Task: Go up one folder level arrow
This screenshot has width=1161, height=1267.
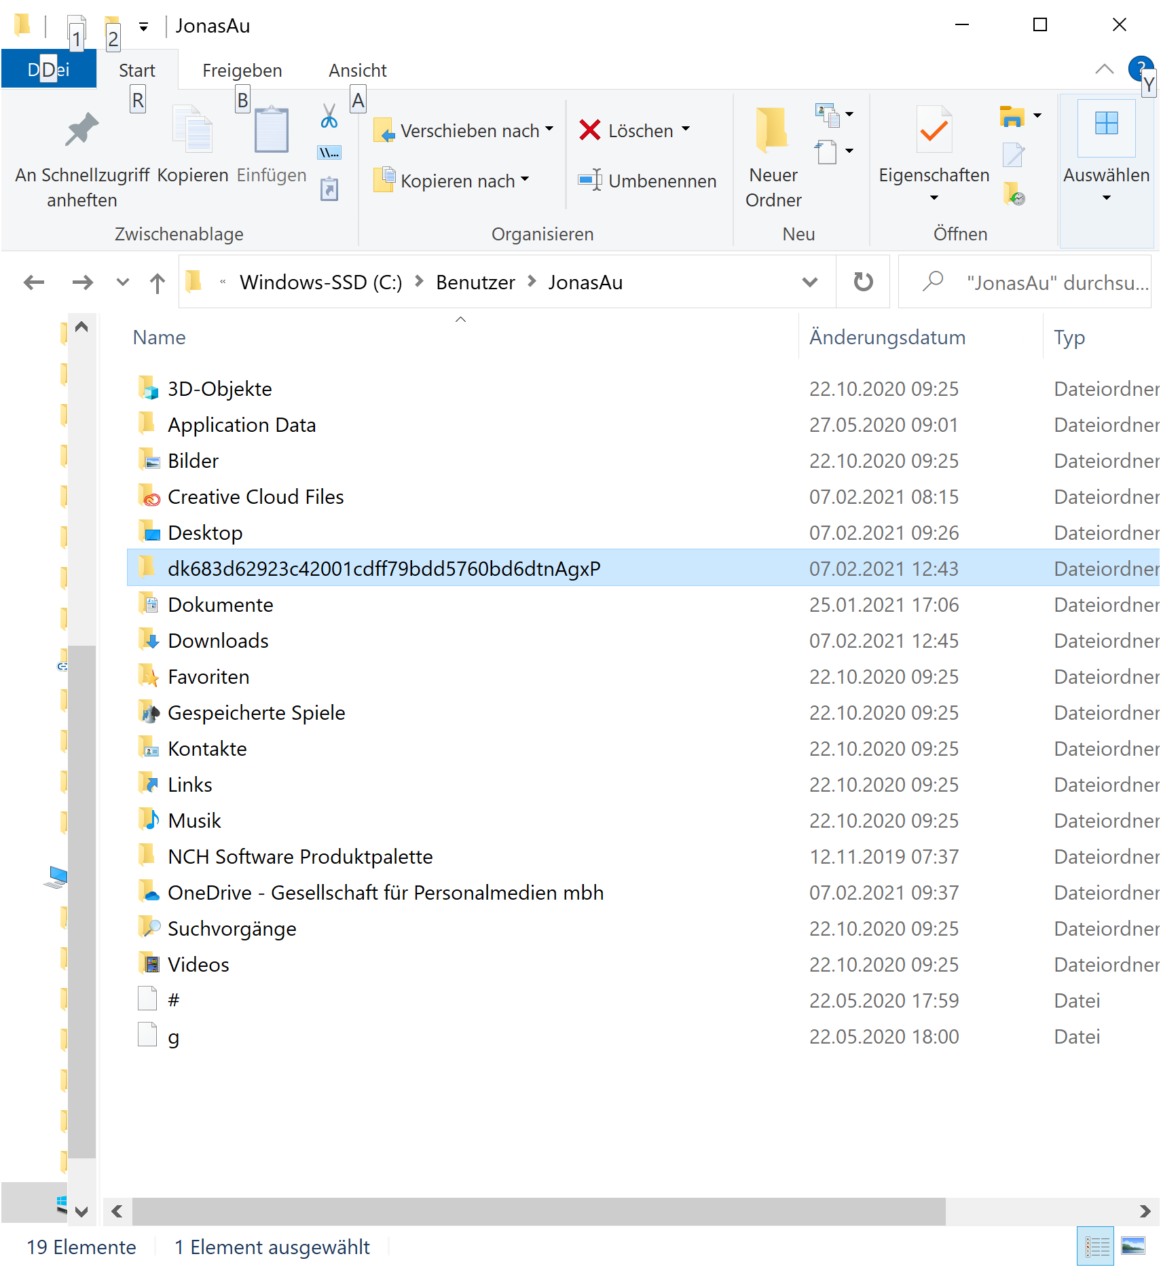Action: [158, 282]
